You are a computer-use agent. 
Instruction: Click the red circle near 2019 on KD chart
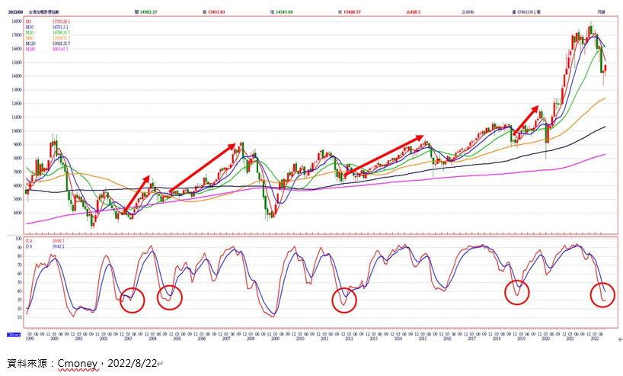click(x=517, y=292)
